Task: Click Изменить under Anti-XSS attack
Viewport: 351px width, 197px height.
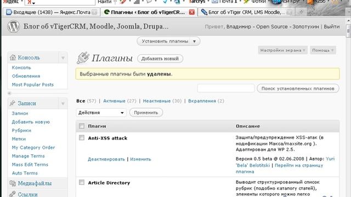Action: click(140, 159)
